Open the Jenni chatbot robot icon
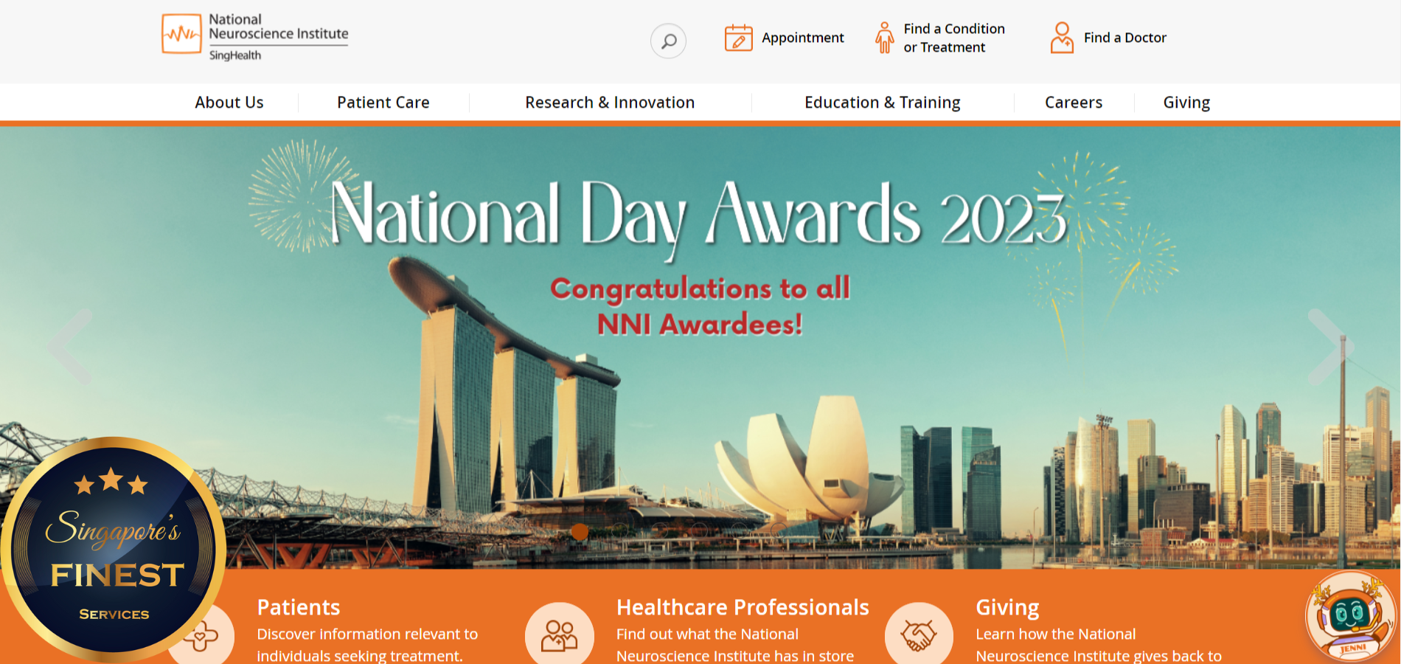This screenshot has height=664, width=1401. pyautogui.click(x=1350, y=617)
